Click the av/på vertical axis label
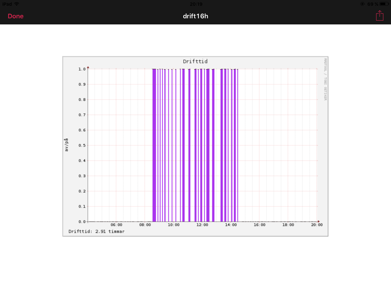 [x=66, y=145]
